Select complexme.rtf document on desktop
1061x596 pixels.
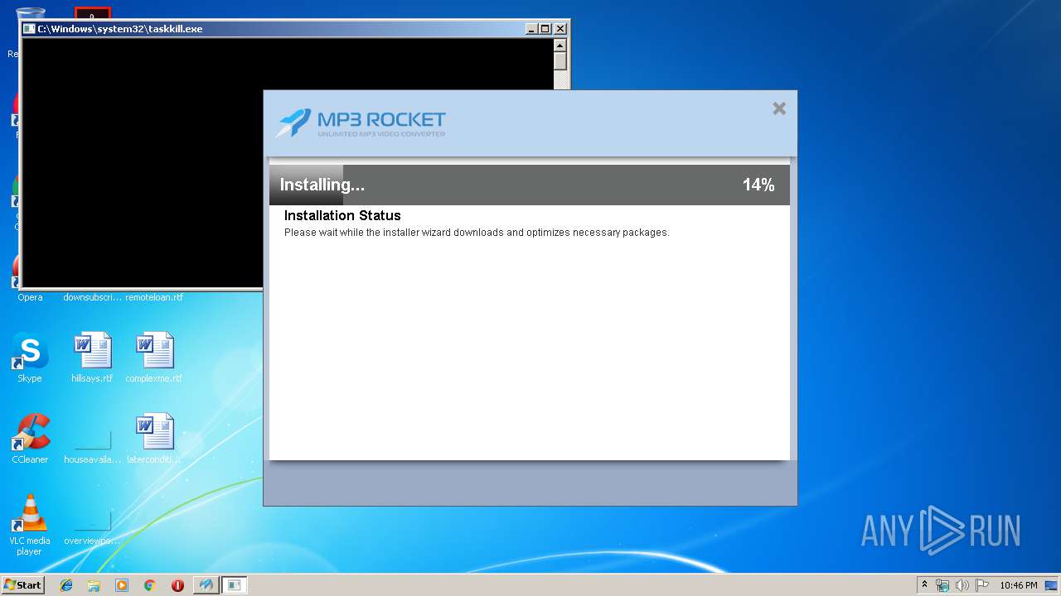(x=154, y=358)
